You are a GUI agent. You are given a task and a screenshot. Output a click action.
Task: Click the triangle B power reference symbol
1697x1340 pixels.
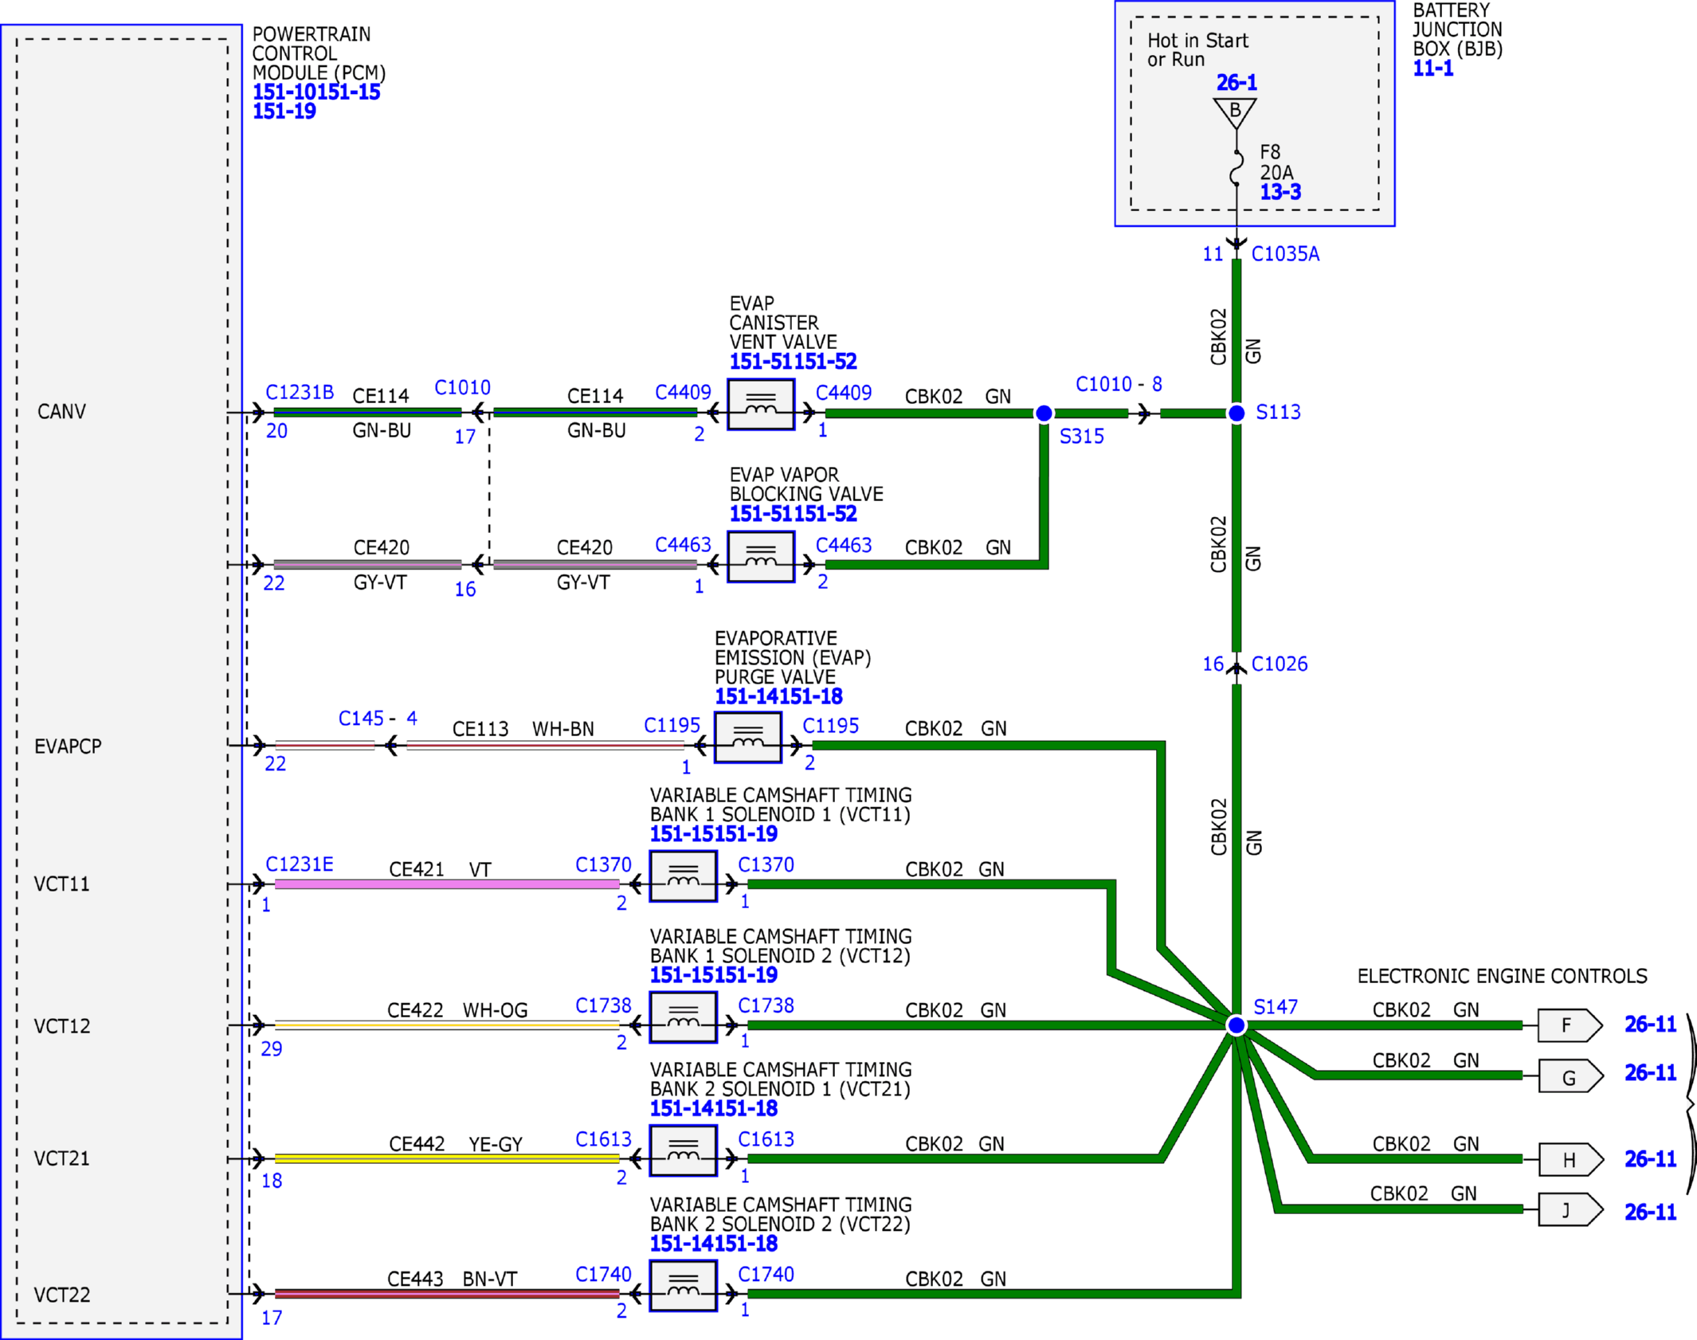1235,112
